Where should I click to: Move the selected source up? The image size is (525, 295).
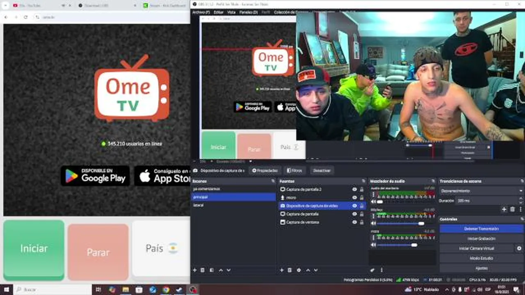308,270
